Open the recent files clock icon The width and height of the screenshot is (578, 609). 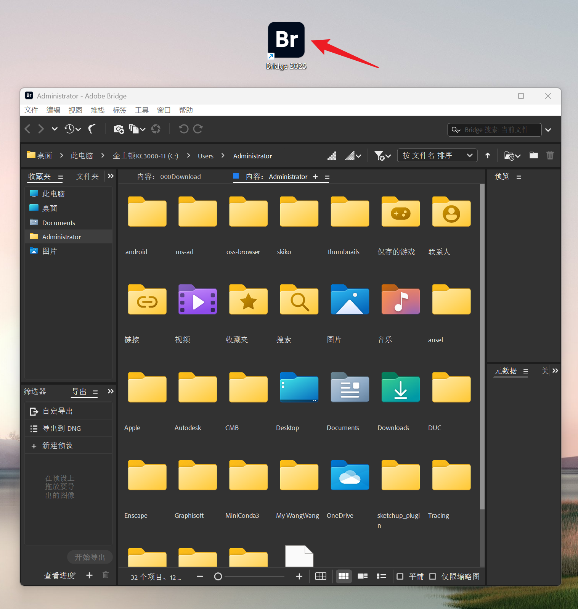click(x=72, y=129)
